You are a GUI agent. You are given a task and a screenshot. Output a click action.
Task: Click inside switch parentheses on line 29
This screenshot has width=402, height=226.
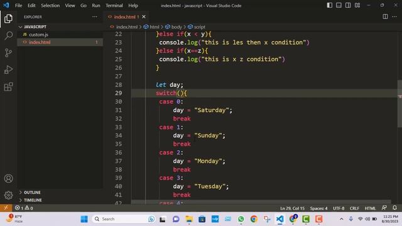180,94
